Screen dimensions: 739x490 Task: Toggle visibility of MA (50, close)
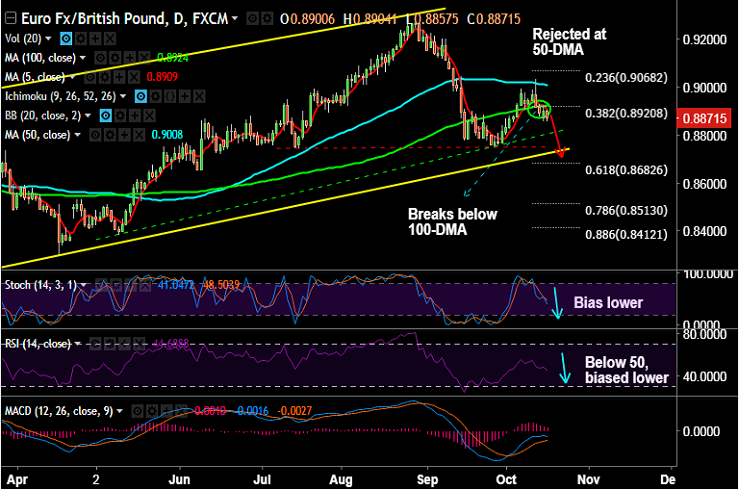[95, 136]
